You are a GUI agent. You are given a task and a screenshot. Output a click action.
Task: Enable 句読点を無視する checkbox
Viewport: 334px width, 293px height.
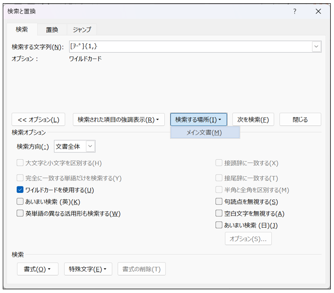(219, 202)
